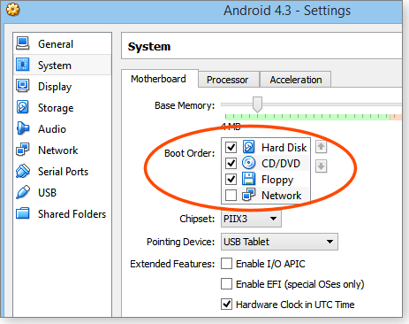Screen dimensions: 409x324
Task: Uncheck Hard Disk boot order checkbox
Action: coord(231,147)
